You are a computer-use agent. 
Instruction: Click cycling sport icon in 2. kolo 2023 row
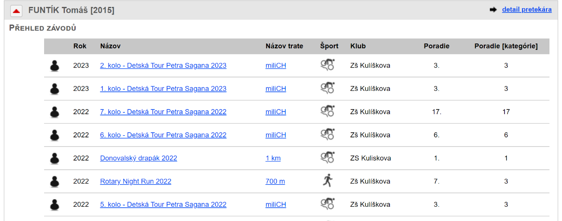pyautogui.click(x=328, y=65)
